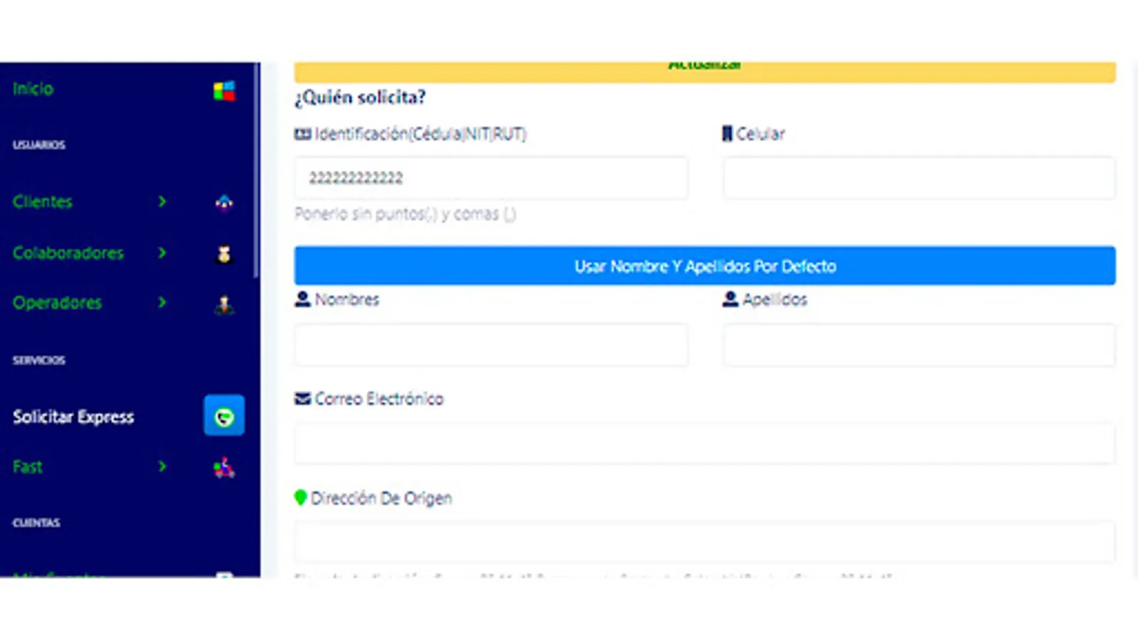Expand the Fast submenu chevron
Image resolution: width=1138 pixels, height=640 pixels.
click(x=162, y=466)
